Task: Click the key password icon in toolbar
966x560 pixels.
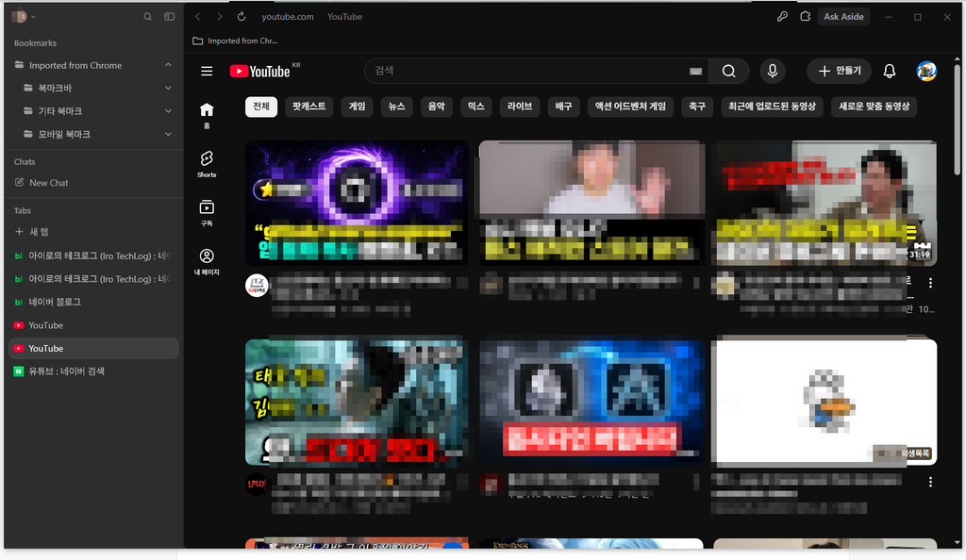Action: 782,17
